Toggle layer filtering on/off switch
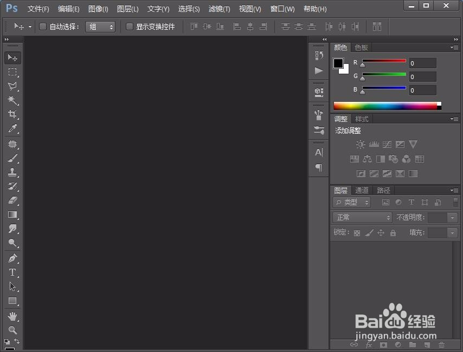This screenshot has width=463, height=352. pos(455,202)
